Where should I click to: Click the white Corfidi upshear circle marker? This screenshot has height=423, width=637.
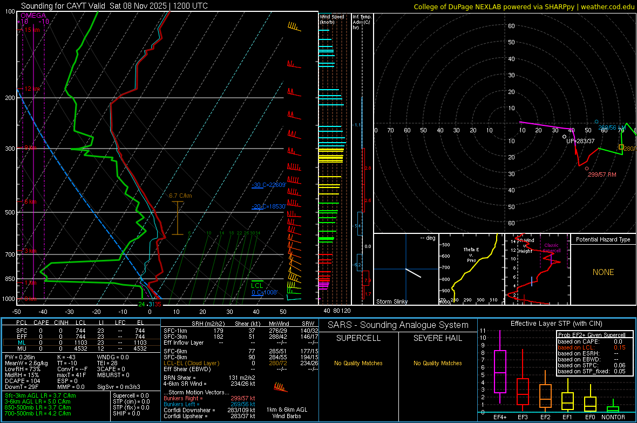[x=564, y=137]
